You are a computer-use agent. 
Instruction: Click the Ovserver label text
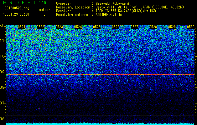[64, 3]
